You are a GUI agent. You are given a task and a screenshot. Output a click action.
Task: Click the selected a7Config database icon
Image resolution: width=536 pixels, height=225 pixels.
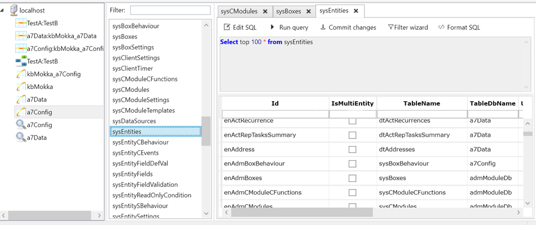coord(21,112)
